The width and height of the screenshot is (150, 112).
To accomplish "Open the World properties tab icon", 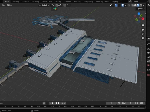I will tap(148, 65).
